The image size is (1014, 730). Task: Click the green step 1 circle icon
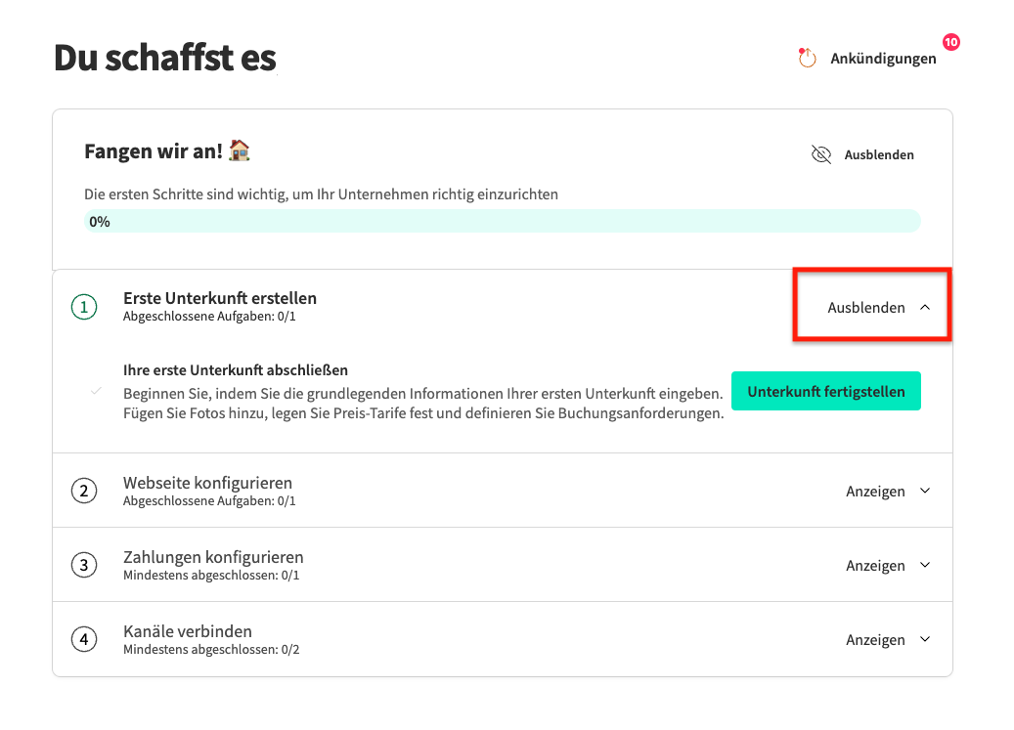(84, 307)
